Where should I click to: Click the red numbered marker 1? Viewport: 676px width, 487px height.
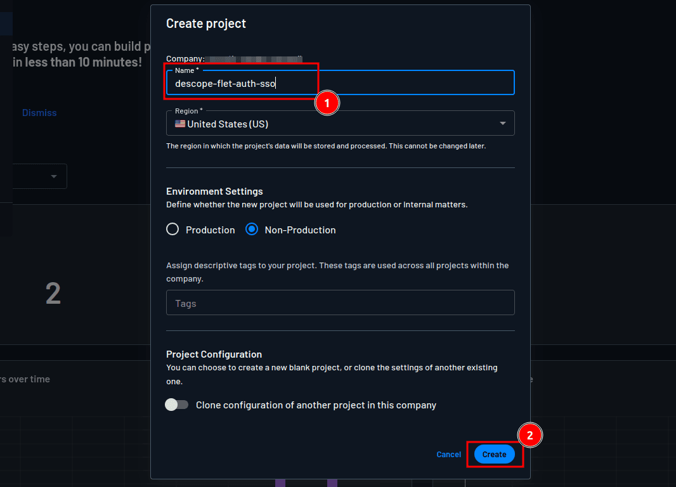coord(327,103)
